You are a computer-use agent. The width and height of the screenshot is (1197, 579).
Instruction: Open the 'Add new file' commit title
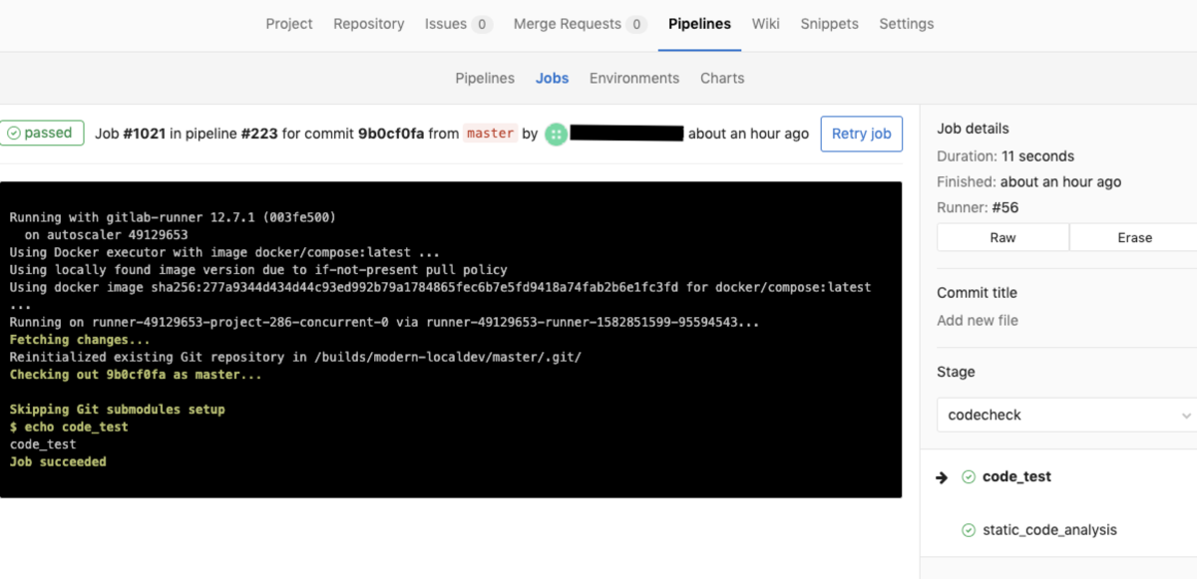click(978, 320)
